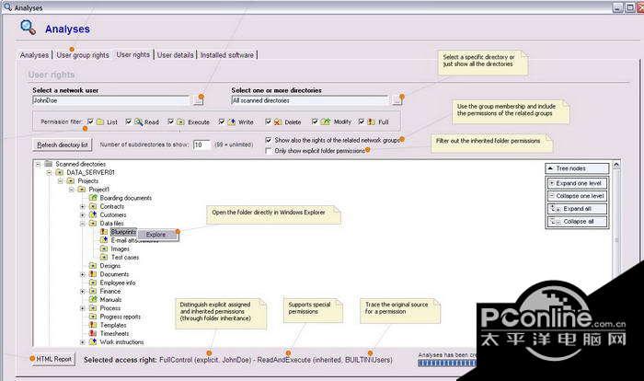
Task: Expand the Documents tree node
Action: pos(82,274)
